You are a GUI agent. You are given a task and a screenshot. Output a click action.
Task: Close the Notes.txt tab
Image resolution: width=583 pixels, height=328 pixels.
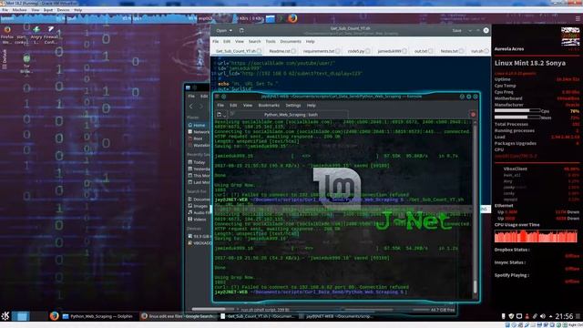click(x=462, y=51)
